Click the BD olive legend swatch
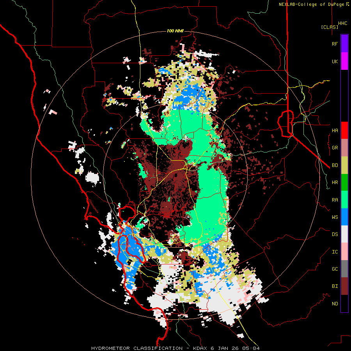This screenshot has height=351, width=351. tap(344, 165)
